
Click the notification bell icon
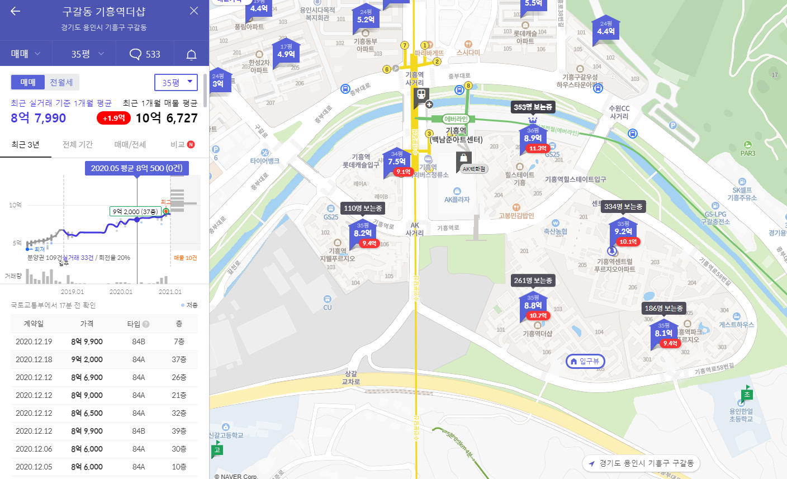(x=191, y=54)
